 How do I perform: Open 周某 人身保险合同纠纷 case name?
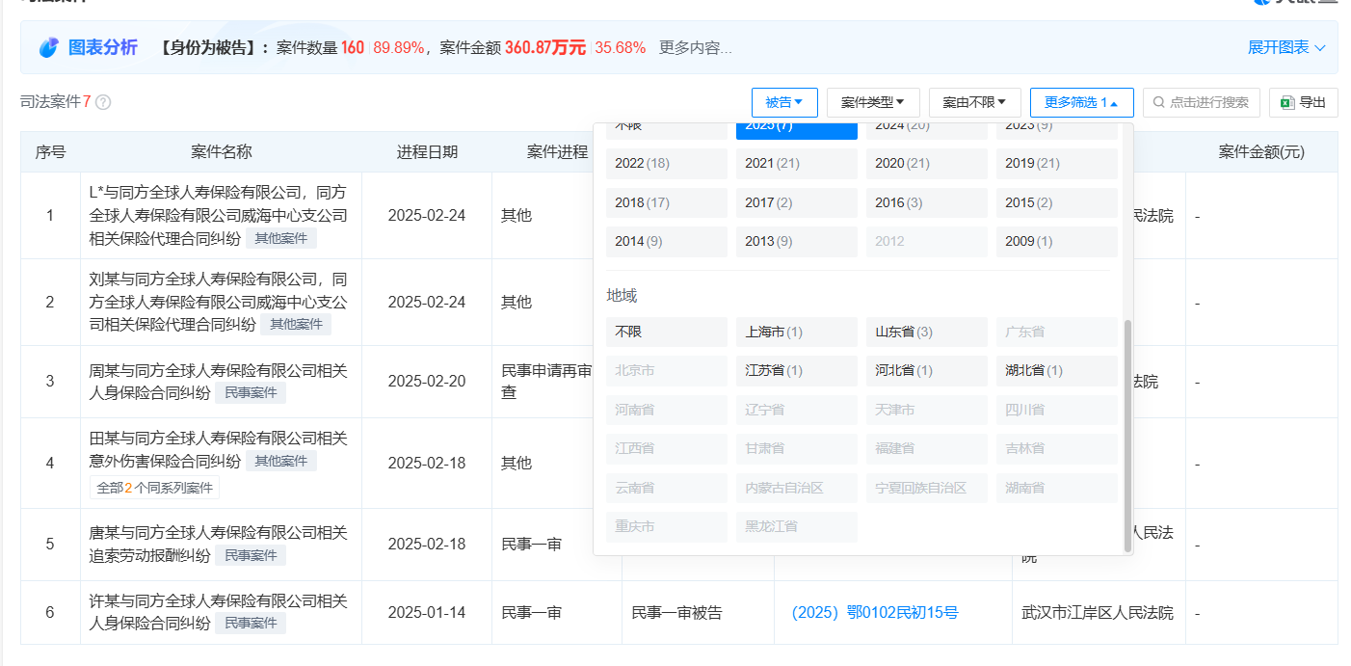219,382
